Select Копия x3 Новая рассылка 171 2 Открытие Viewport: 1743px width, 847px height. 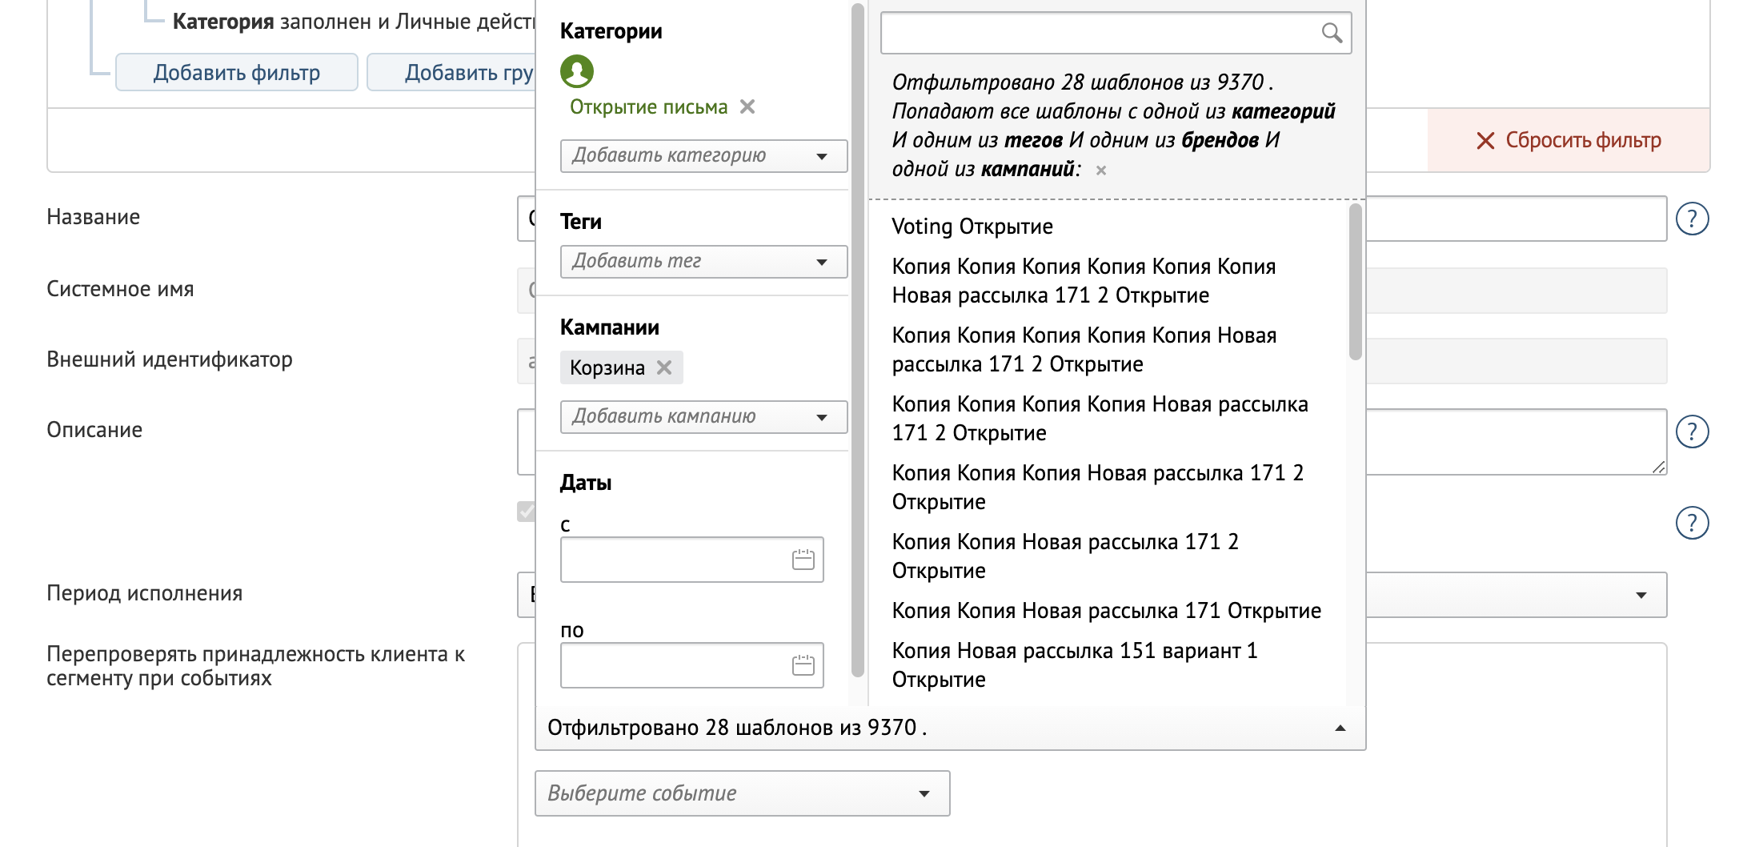(x=1098, y=488)
